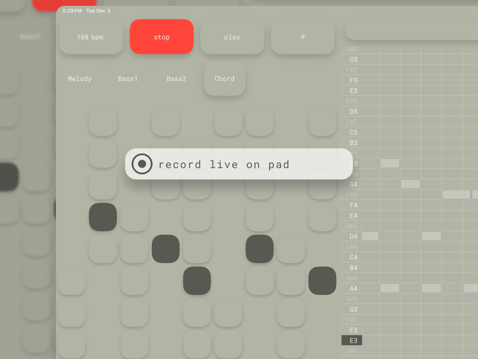Select the Bass2 track tab
478x359 pixels.
pyautogui.click(x=176, y=79)
